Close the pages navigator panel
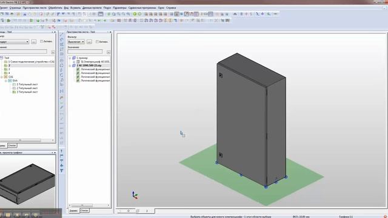 (x=55, y=32)
